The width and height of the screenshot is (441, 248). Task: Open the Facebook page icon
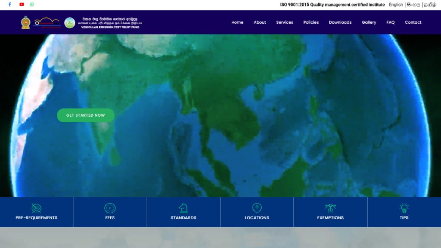(x=9, y=4)
